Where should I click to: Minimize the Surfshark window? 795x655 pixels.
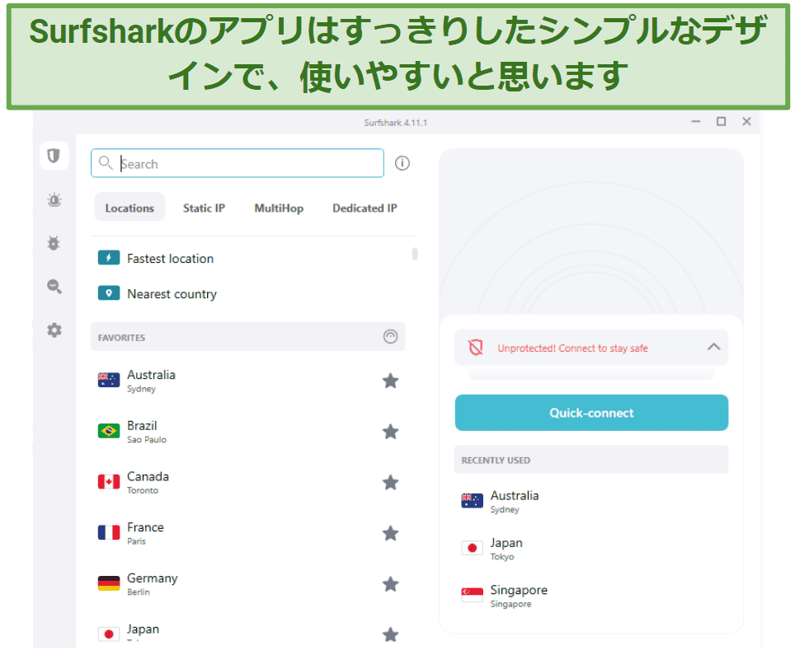[x=696, y=122]
